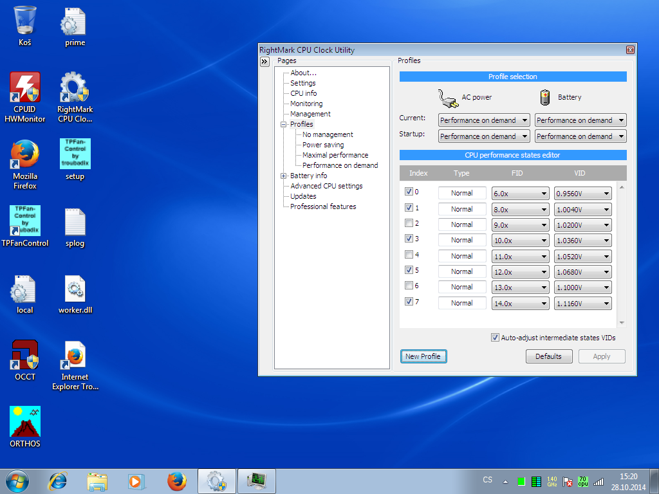This screenshot has height=494, width=659.
Task: Open CPUID HWMonitor desktop shortcut
Action: [x=25, y=88]
